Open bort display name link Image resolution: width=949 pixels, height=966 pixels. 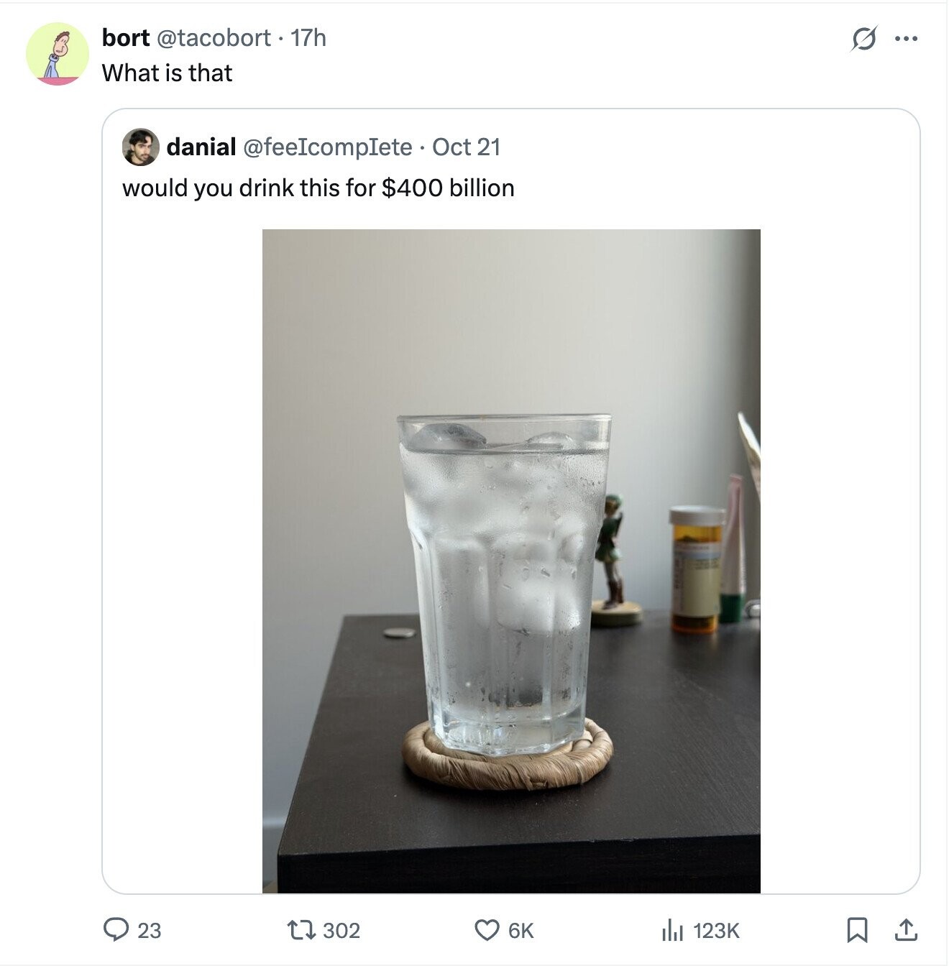(125, 37)
